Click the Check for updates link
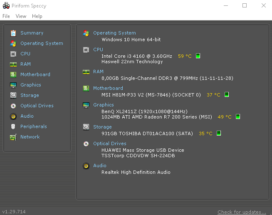The image size is (272, 215). tap(242, 212)
